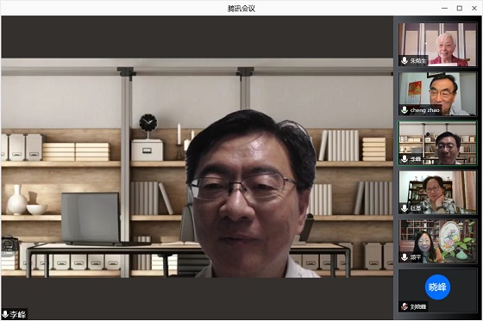Click the muted microphone icon of 刘晓峰

(x=405, y=306)
